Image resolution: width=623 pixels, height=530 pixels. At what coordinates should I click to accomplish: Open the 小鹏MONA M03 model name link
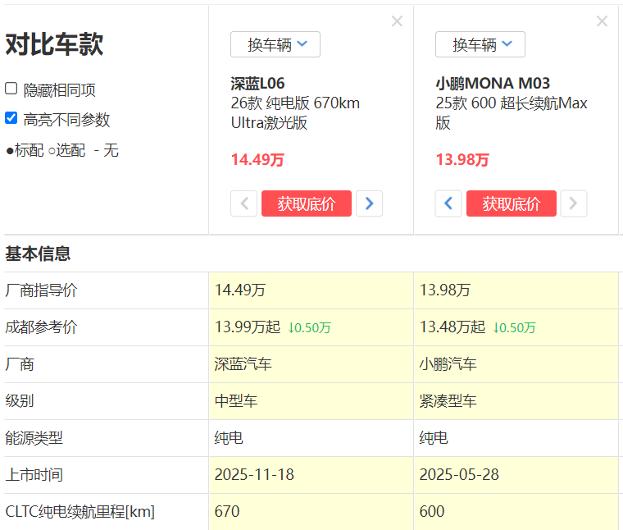(x=493, y=84)
